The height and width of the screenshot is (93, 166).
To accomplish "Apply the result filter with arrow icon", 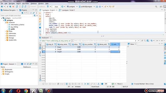I will pyautogui.click(x=136, y=41).
